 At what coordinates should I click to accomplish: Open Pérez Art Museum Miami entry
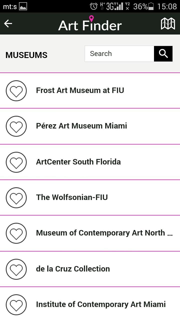(x=90, y=126)
